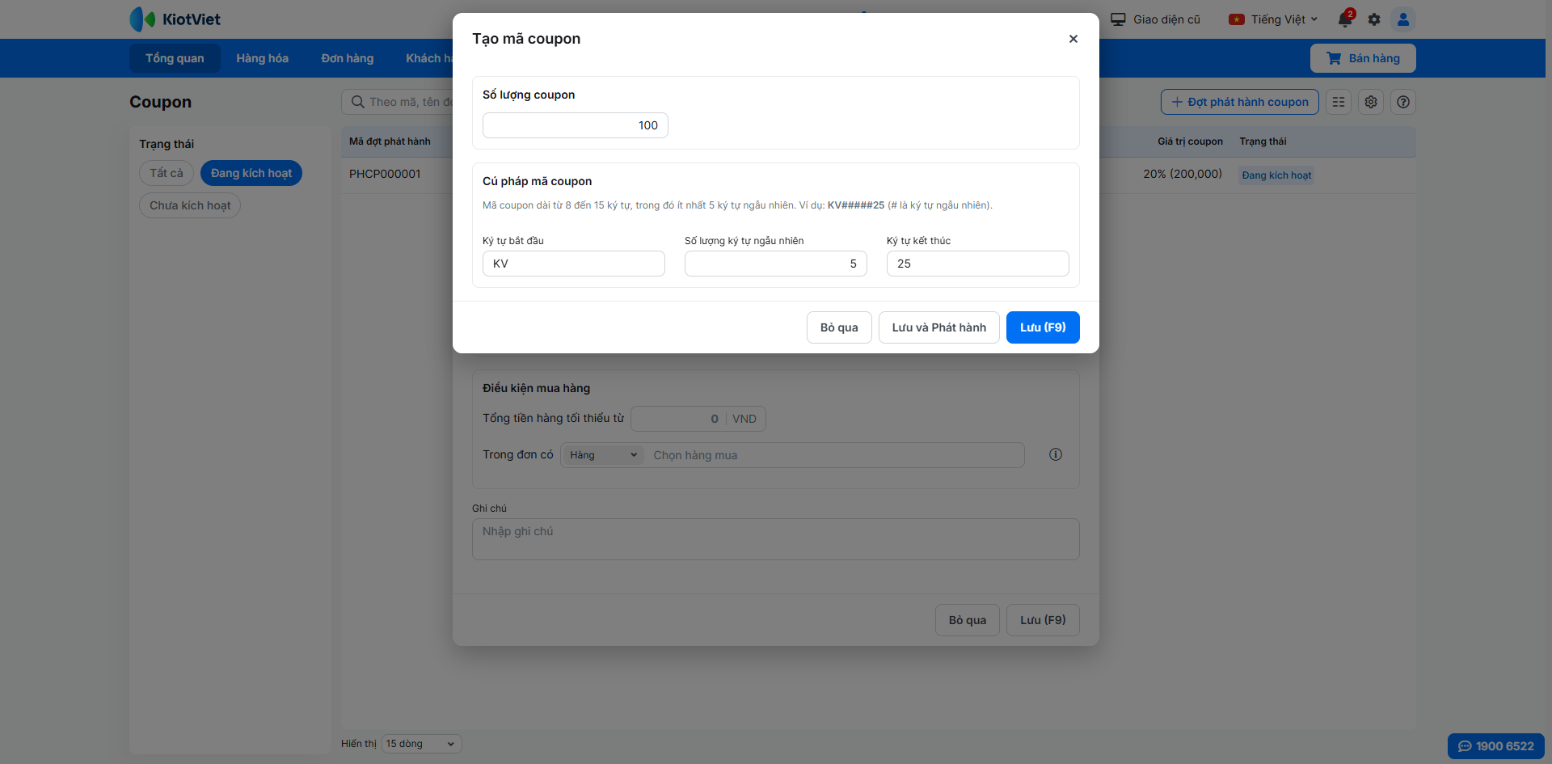
Task: Open the settings gear in top bar
Action: (x=1374, y=19)
